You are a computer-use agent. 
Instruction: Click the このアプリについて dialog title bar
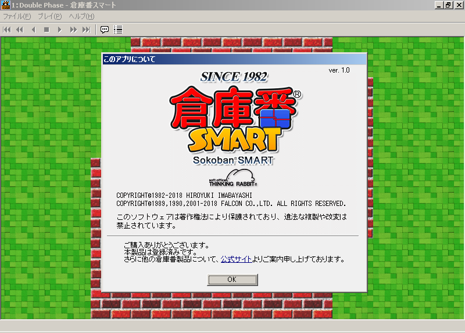[x=233, y=59]
